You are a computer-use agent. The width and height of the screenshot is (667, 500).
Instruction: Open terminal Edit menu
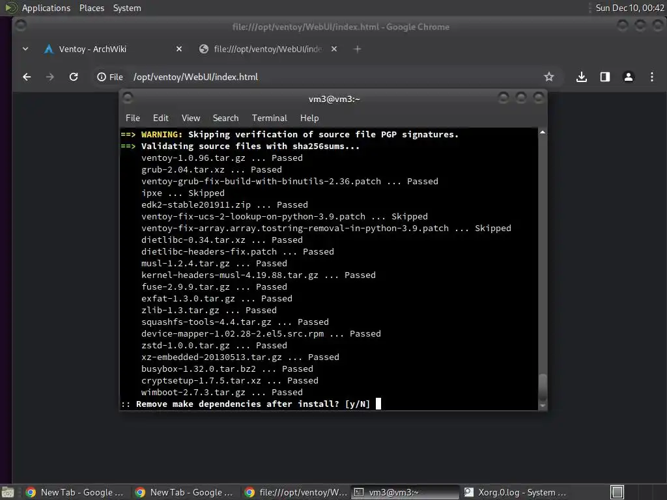point(161,118)
